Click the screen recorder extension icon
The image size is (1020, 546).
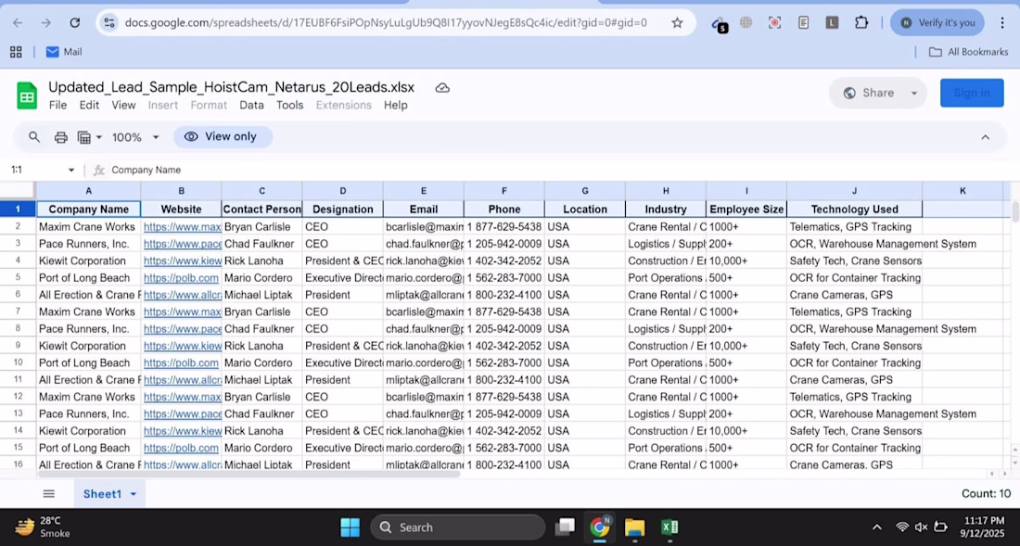click(774, 23)
